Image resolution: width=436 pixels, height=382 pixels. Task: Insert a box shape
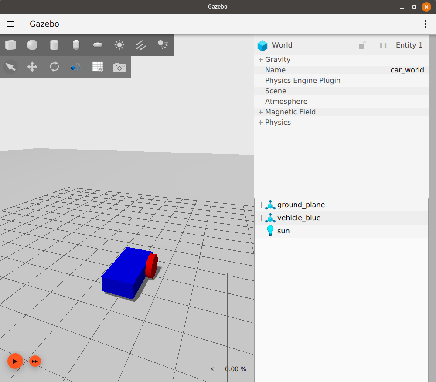click(x=10, y=45)
